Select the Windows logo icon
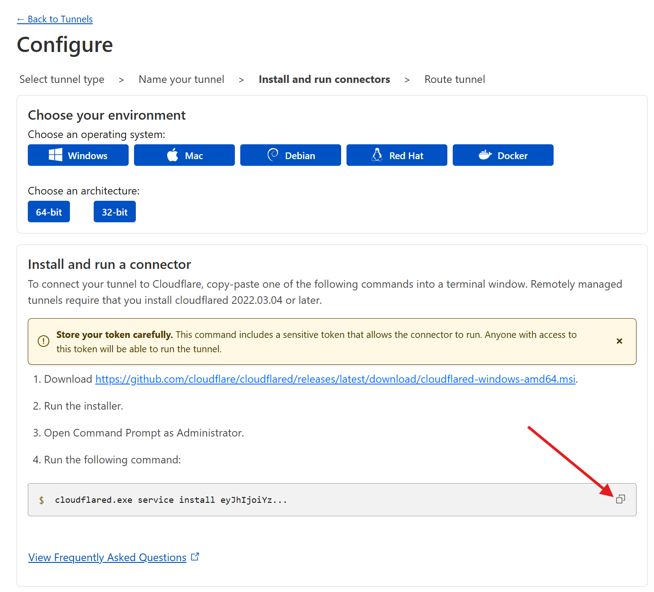 pyautogui.click(x=56, y=155)
